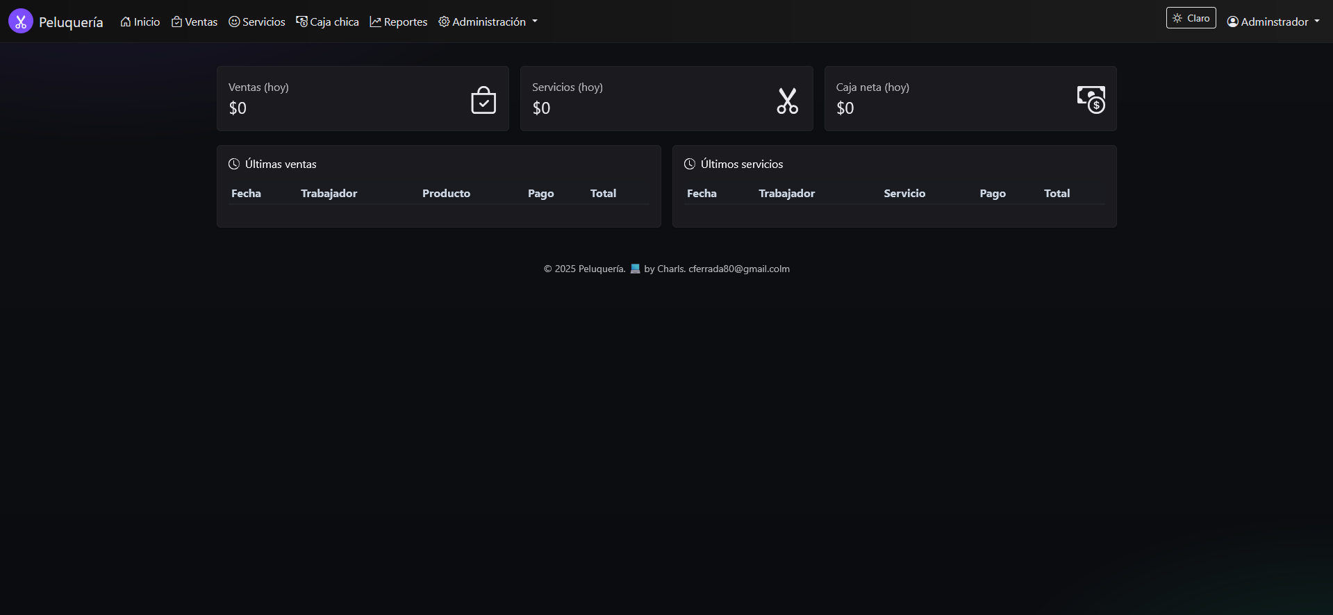
Task: Click the email address in the footer
Action: click(738, 269)
